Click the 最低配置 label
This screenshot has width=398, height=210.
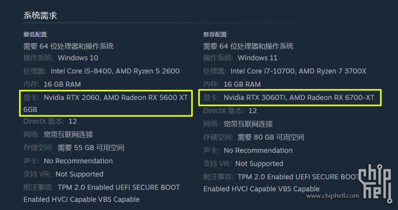click(35, 35)
